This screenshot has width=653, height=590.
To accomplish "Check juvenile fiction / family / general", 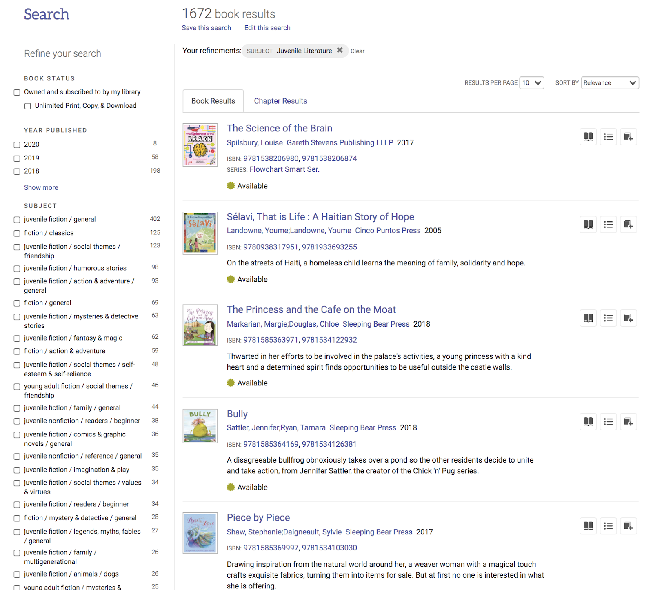I will click(x=17, y=408).
